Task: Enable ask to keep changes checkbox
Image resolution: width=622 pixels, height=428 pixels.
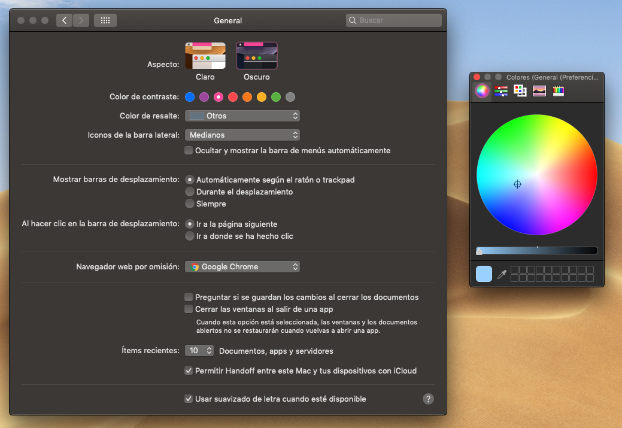Action: point(189,297)
